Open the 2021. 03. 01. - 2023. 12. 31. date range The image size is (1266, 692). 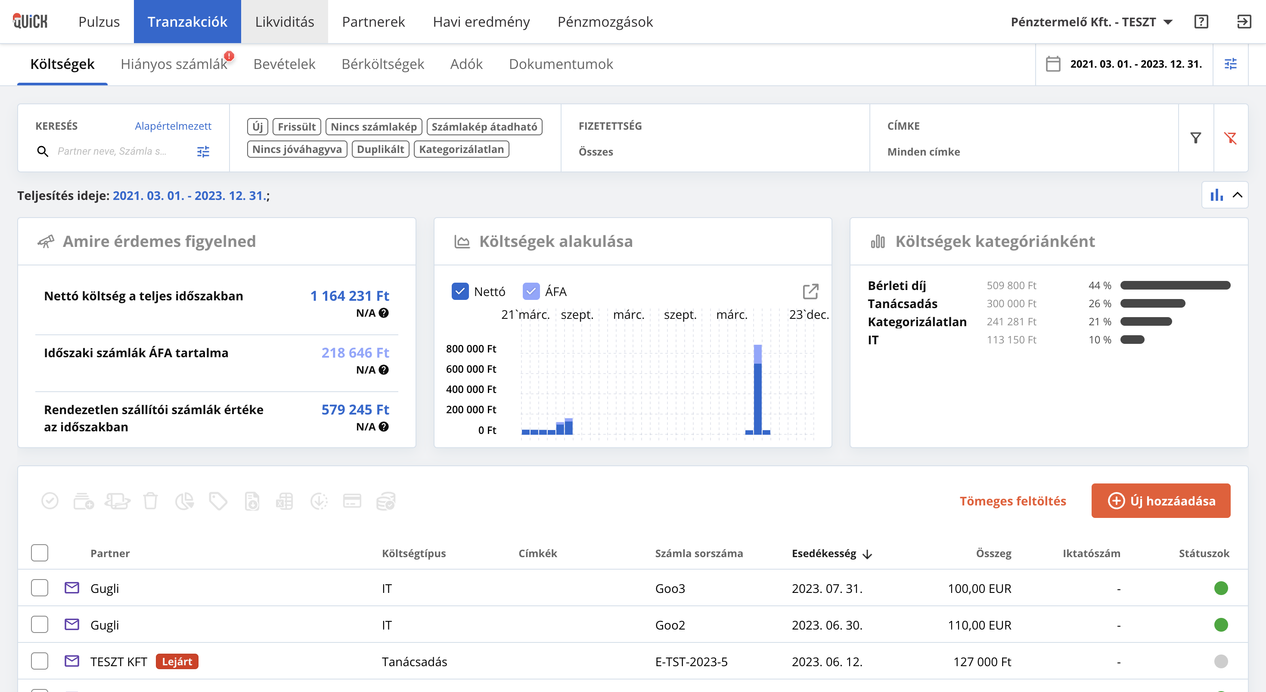tap(1136, 64)
